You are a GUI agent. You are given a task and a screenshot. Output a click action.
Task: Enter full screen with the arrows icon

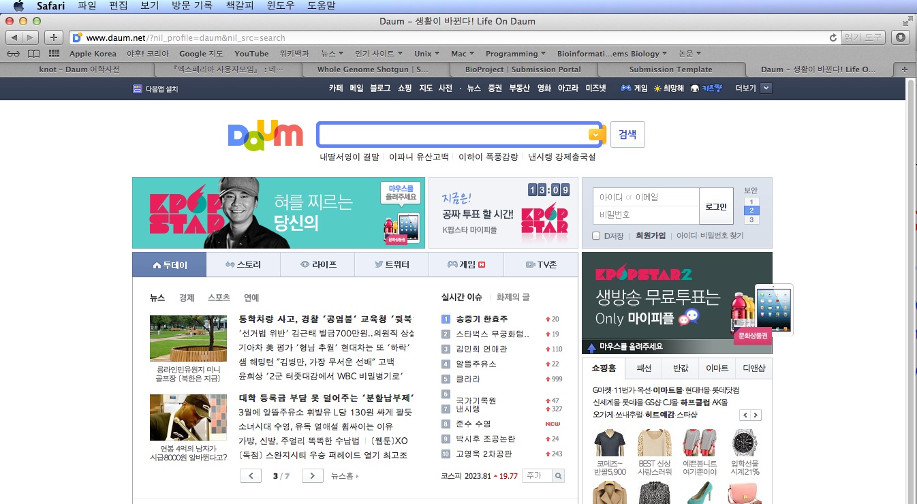pyautogui.click(x=907, y=21)
